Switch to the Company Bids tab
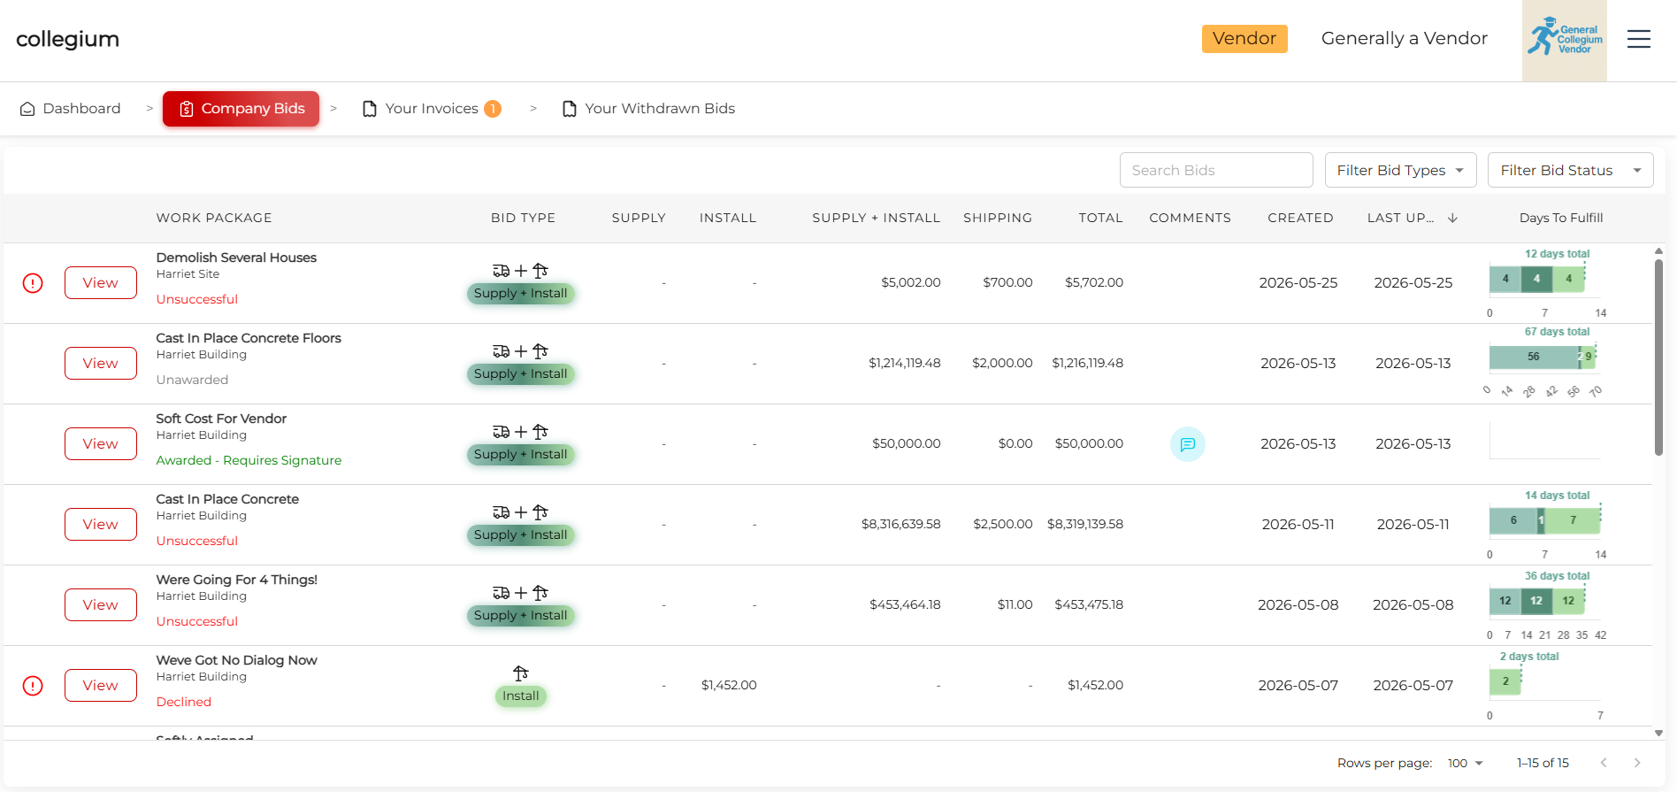1677x792 pixels. [x=241, y=109]
